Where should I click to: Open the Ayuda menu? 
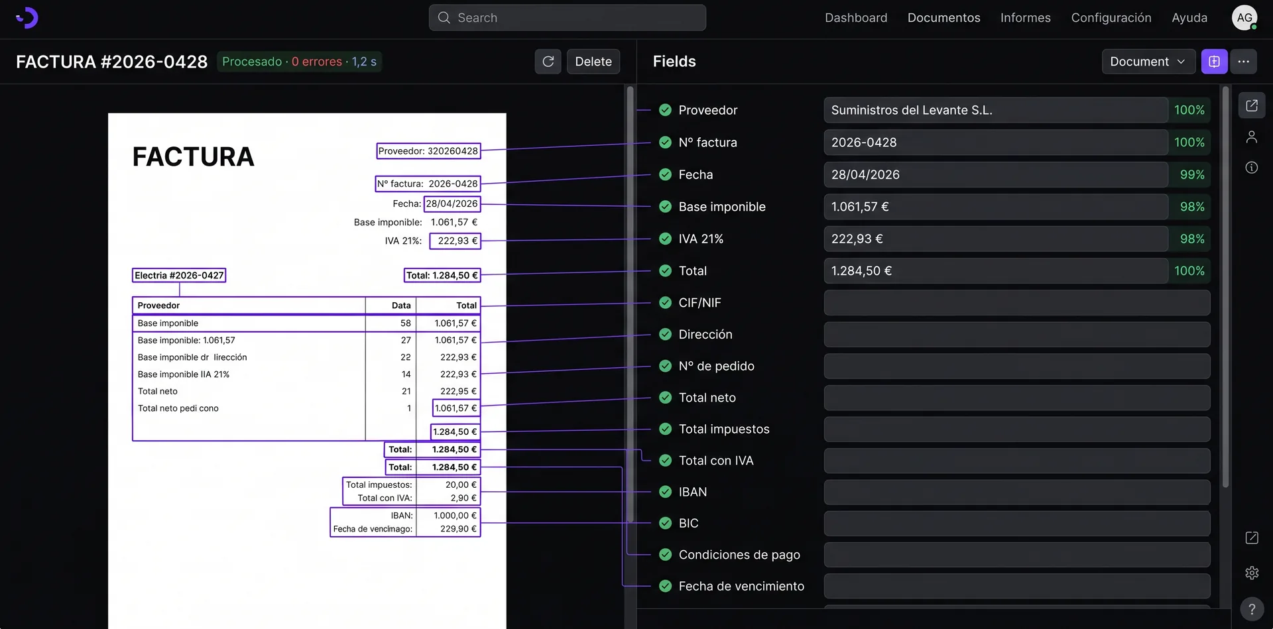[x=1189, y=18]
